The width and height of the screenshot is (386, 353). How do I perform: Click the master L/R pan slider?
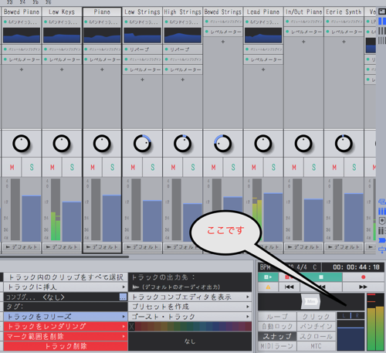click(x=350, y=316)
